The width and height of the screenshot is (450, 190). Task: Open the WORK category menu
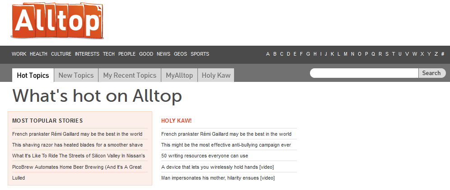point(19,54)
